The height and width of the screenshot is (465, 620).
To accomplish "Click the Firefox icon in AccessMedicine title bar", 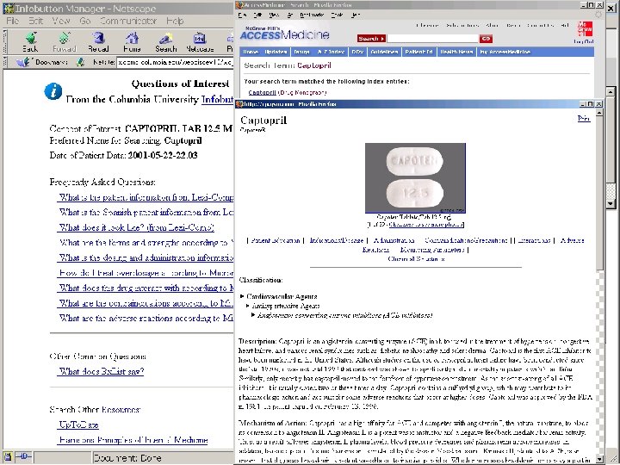I will click(x=239, y=5).
